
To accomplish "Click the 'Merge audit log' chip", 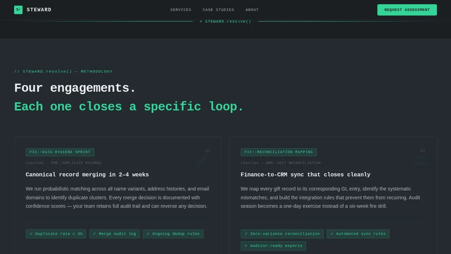I will [x=115, y=234].
